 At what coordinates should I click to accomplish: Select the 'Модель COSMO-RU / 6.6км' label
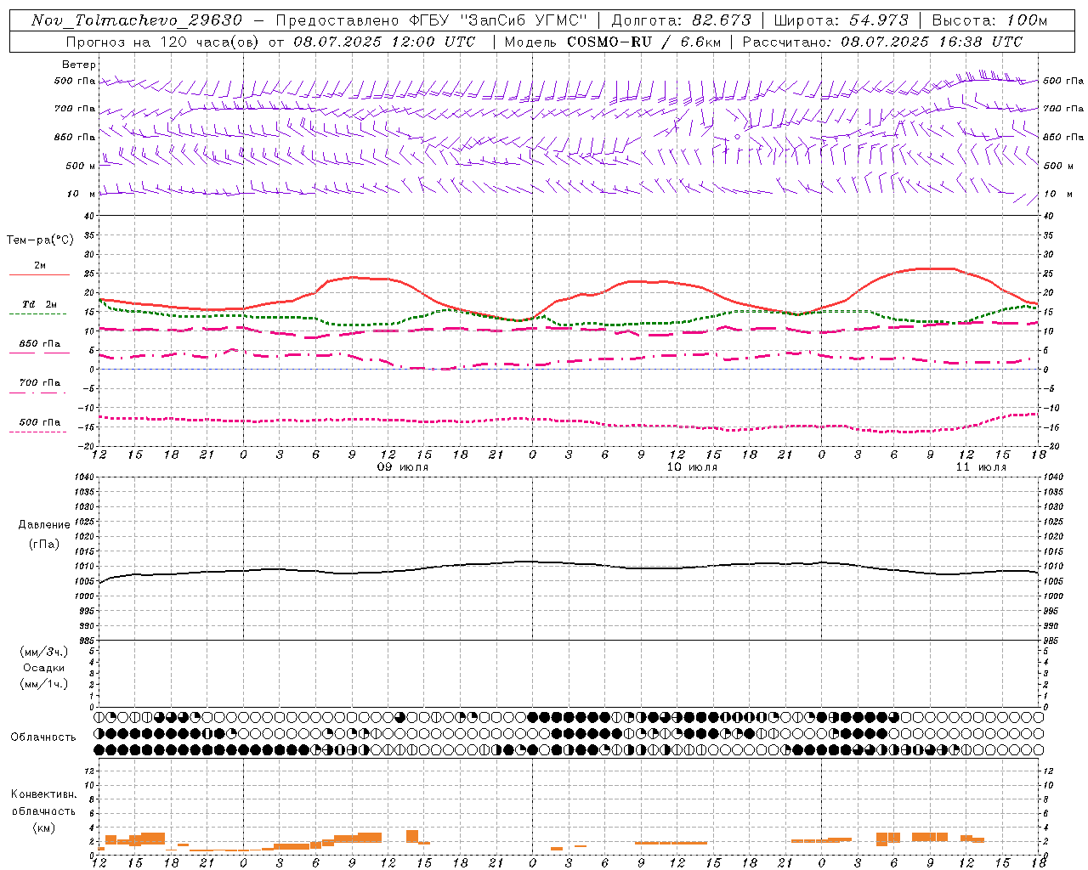tap(613, 42)
